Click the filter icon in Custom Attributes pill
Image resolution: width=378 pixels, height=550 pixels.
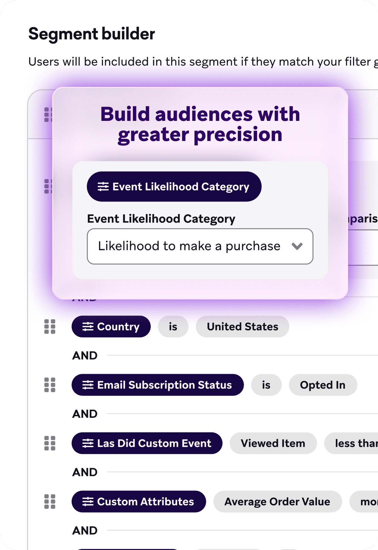point(88,502)
